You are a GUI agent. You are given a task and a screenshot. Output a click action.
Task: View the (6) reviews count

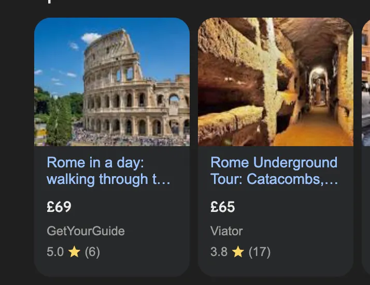[92, 252]
